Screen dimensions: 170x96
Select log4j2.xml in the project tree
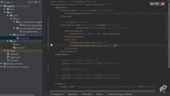click(x=24, y=38)
